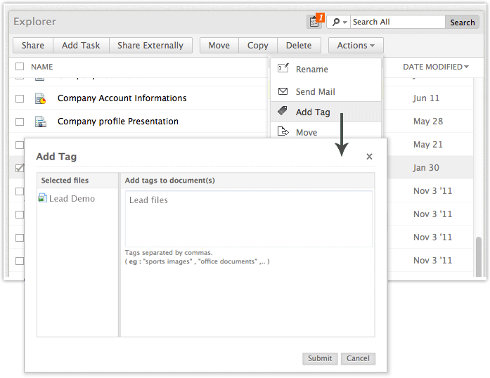Open the search scope dropdown arrow

tap(344, 22)
